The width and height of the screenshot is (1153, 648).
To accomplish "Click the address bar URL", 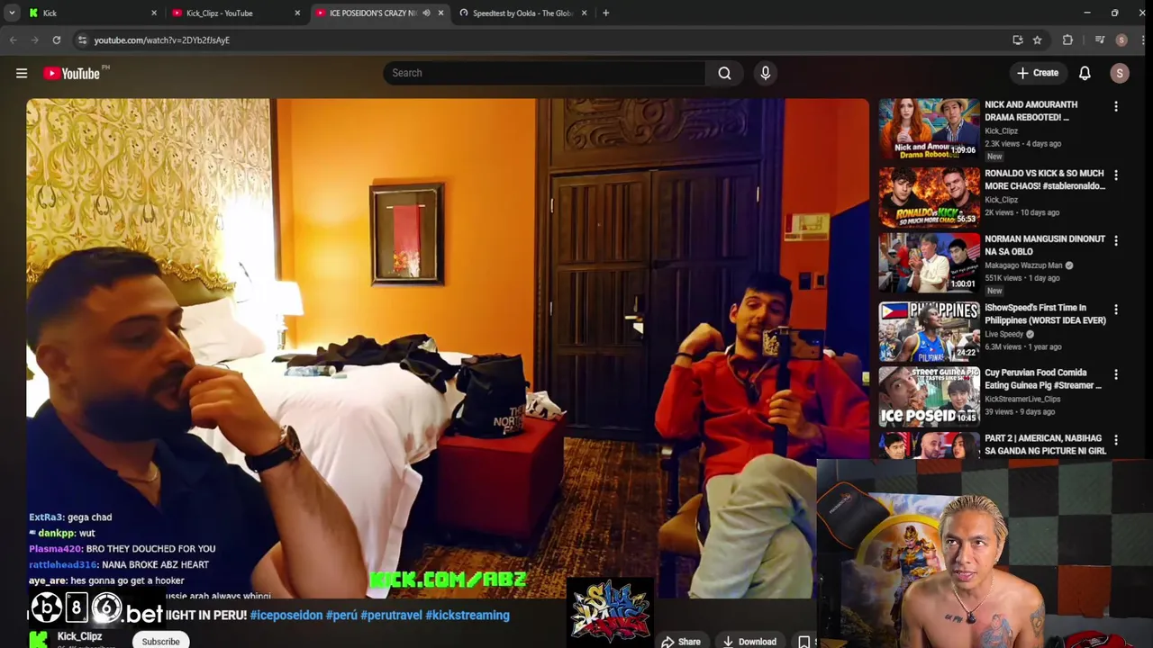I will coord(162,40).
